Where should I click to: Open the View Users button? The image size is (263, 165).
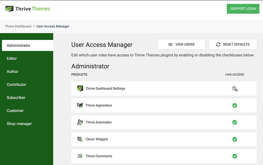click(x=181, y=44)
